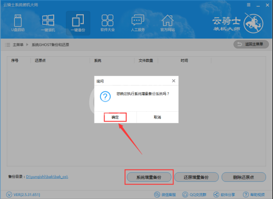The height and width of the screenshot is (199, 273).
Task: Click 系统GHOST备份和还原 breadcrumb text
Action: tap(50, 45)
